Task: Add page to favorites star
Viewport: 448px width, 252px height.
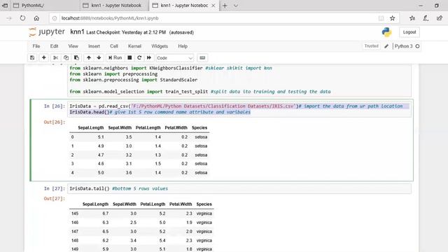Action: click(392, 18)
